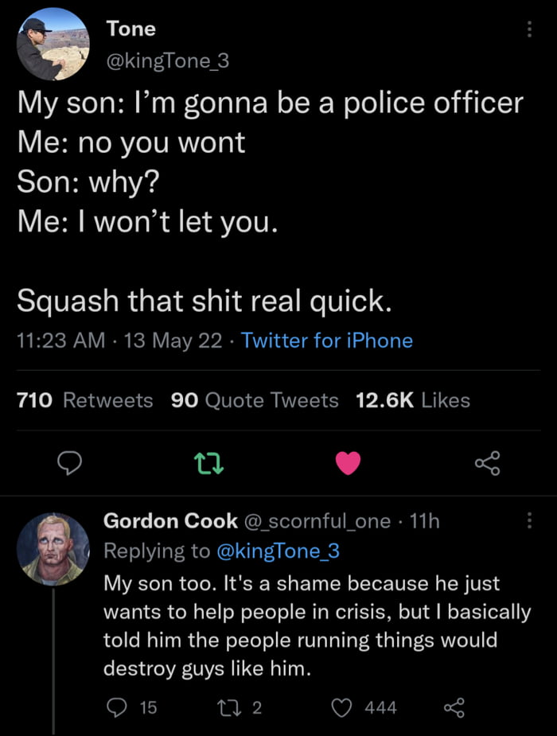Retweet Tone's police officer tweet

pos(209,462)
